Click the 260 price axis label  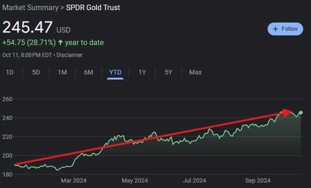click(7, 99)
